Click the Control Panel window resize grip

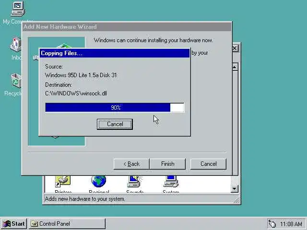tap(236, 201)
